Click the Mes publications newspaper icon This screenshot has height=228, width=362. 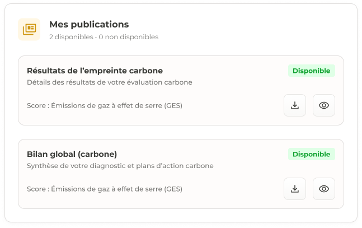tap(29, 30)
